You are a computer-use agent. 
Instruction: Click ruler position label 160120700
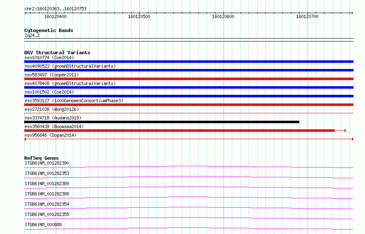click(307, 16)
